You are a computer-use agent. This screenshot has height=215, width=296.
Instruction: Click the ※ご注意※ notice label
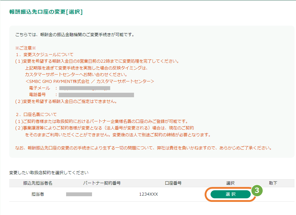coord(26,48)
